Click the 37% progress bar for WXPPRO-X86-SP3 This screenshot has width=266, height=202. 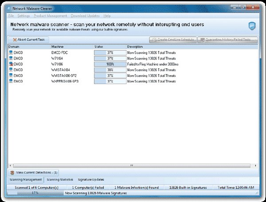click(110, 81)
